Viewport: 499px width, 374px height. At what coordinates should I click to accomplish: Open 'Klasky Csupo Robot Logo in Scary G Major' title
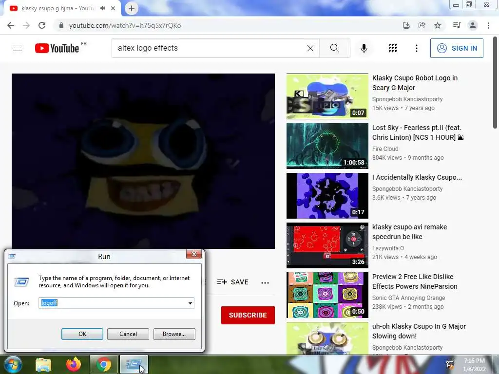click(x=415, y=83)
